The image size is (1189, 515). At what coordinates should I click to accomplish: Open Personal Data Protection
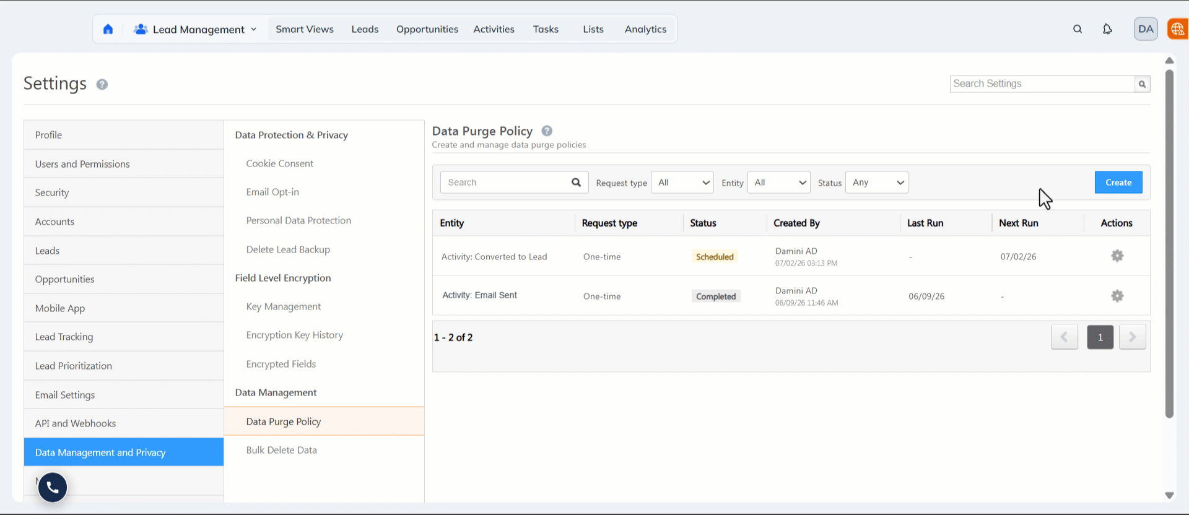pyautogui.click(x=298, y=220)
